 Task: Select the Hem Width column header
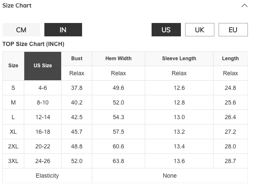tap(119, 59)
